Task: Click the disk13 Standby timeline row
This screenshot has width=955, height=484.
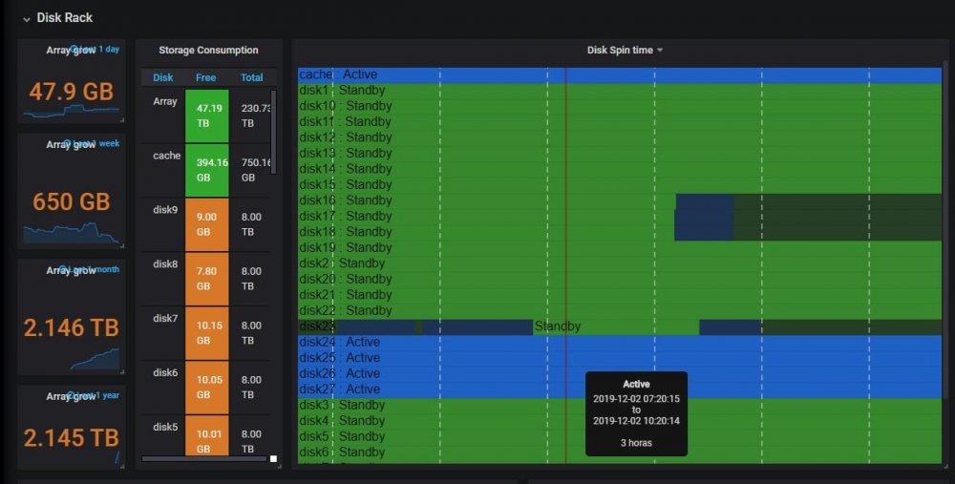Action: coord(620,154)
